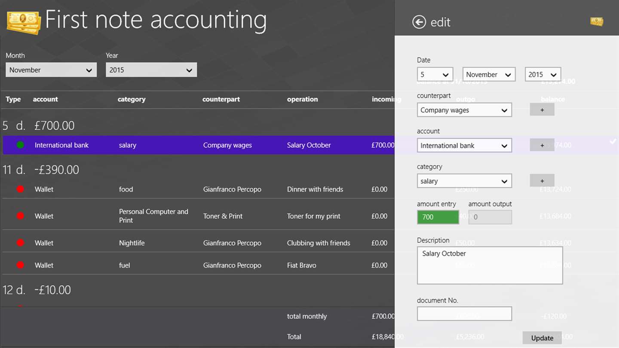Click green incoming dot on International bank row

pos(20,145)
